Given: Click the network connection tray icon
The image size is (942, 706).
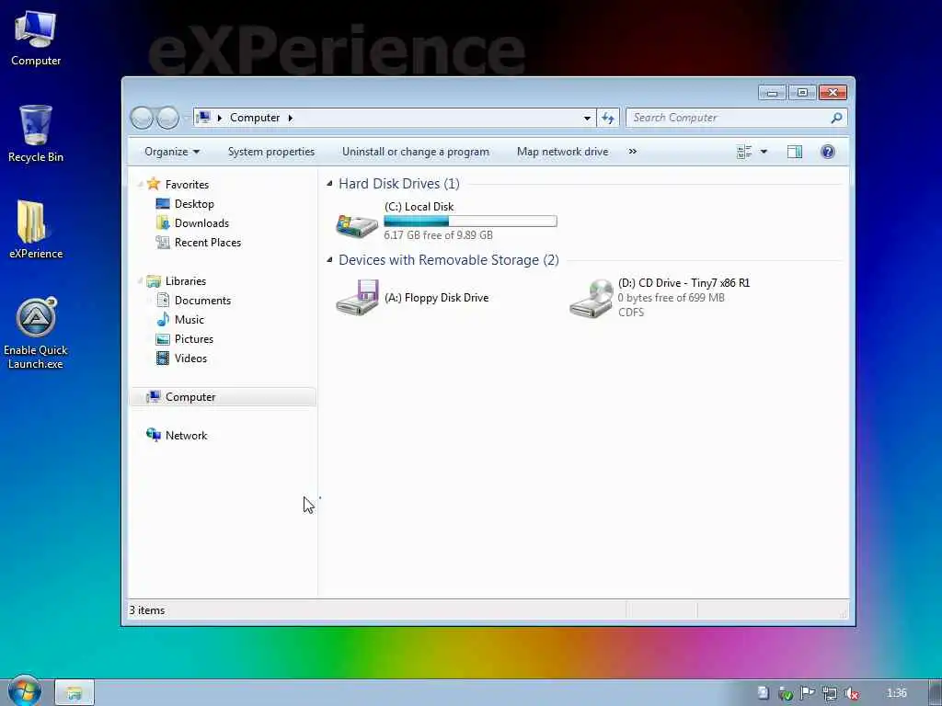Looking at the screenshot, I should [x=829, y=693].
